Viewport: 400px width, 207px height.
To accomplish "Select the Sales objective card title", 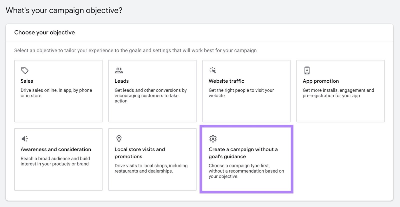I will tap(27, 81).
